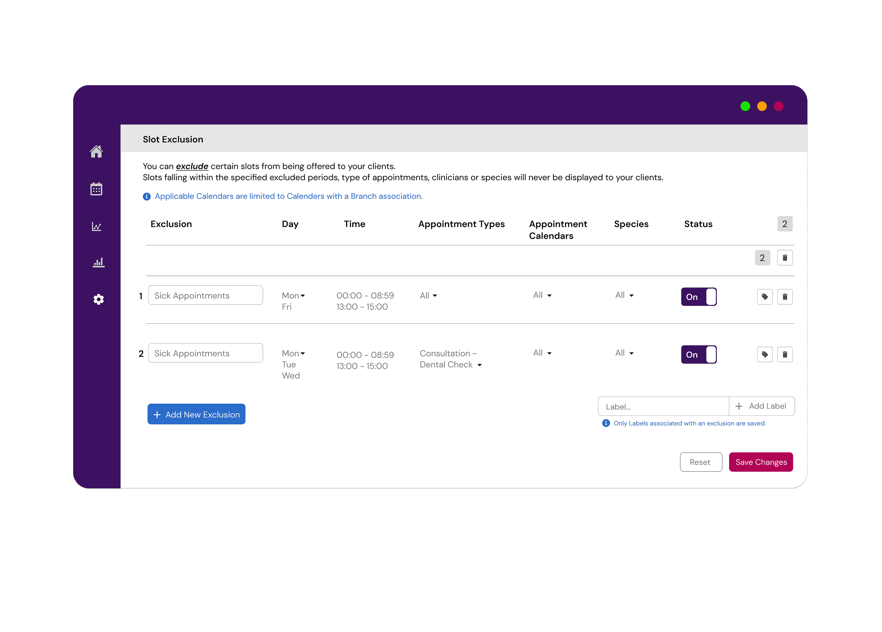Toggle off status for exclusion 2
The width and height of the screenshot is (882, 632).
click(698, 354)
